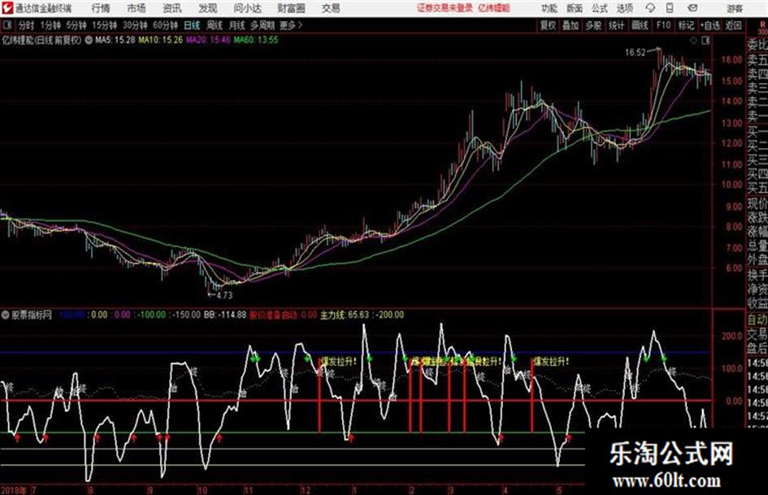768x495 pixels.
Task: Click the 标记 mark toolbar button
Action: (x=686, y=25)
